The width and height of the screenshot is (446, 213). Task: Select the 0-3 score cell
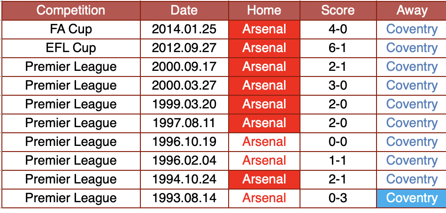pos(338,198)
